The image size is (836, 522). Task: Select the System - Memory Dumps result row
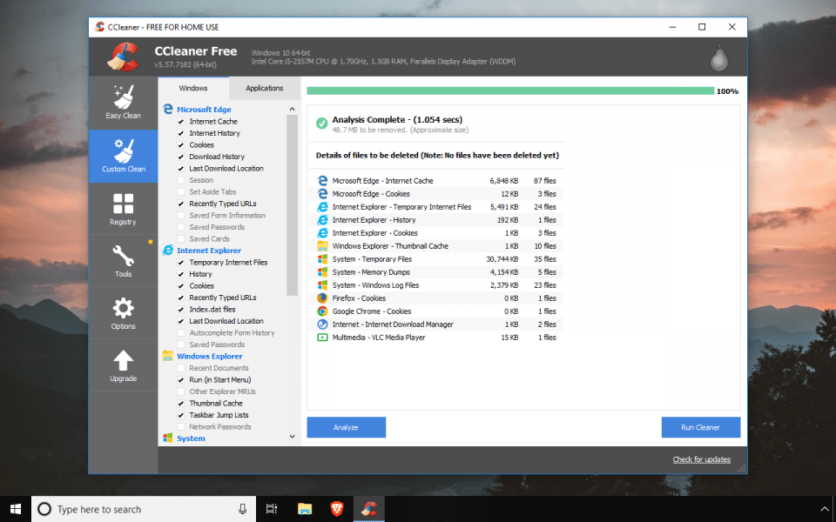436,272
